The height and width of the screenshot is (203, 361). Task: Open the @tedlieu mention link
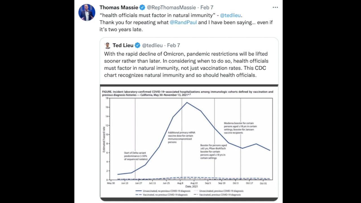coord(231,15)
